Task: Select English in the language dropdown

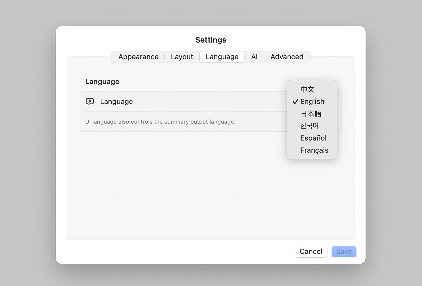Action: (312, 102)
